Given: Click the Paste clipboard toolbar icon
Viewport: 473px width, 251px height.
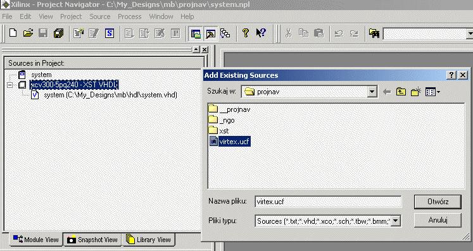Looking at the screenshot, I should pos(319,32).
